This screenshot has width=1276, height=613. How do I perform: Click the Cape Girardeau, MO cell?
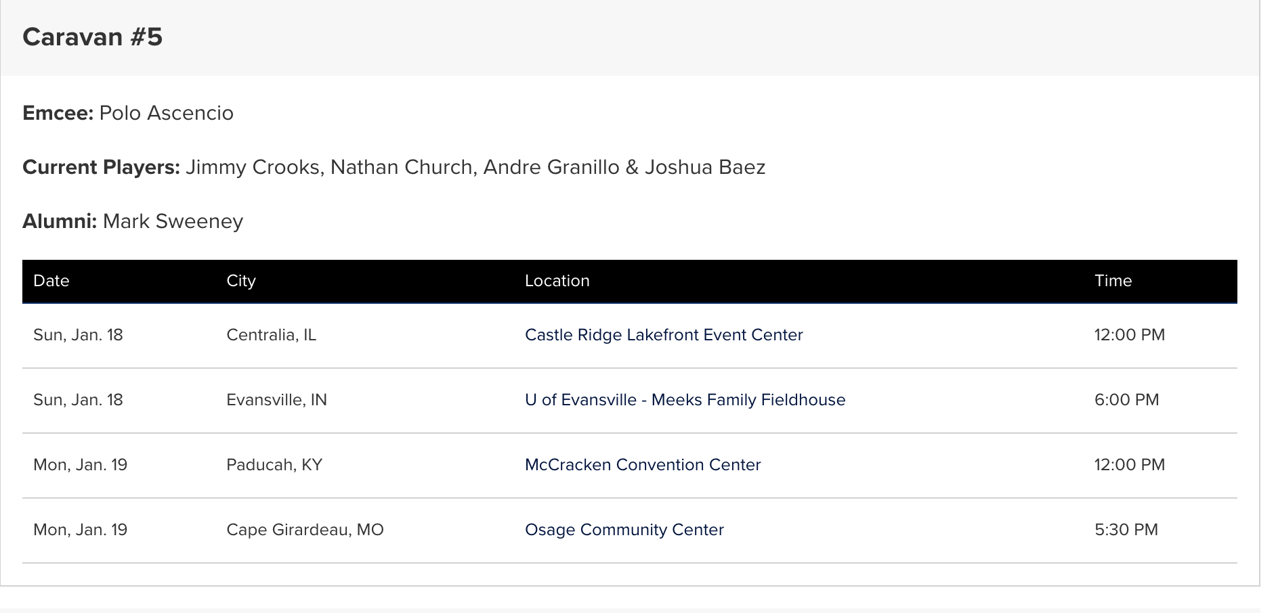pos(305,530)
